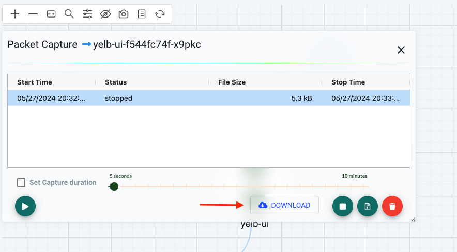This screenshot has height=252, width=457.
Task: Click the yelb-ui node label behind dialog
Action: point(255,224)
